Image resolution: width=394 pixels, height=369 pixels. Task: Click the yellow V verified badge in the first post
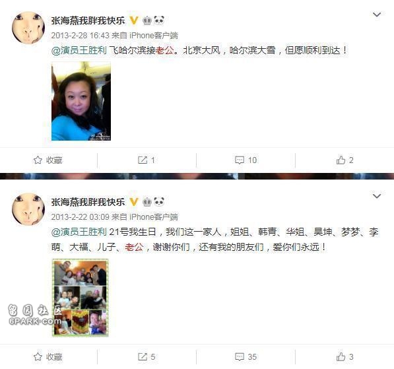point(134,20)
